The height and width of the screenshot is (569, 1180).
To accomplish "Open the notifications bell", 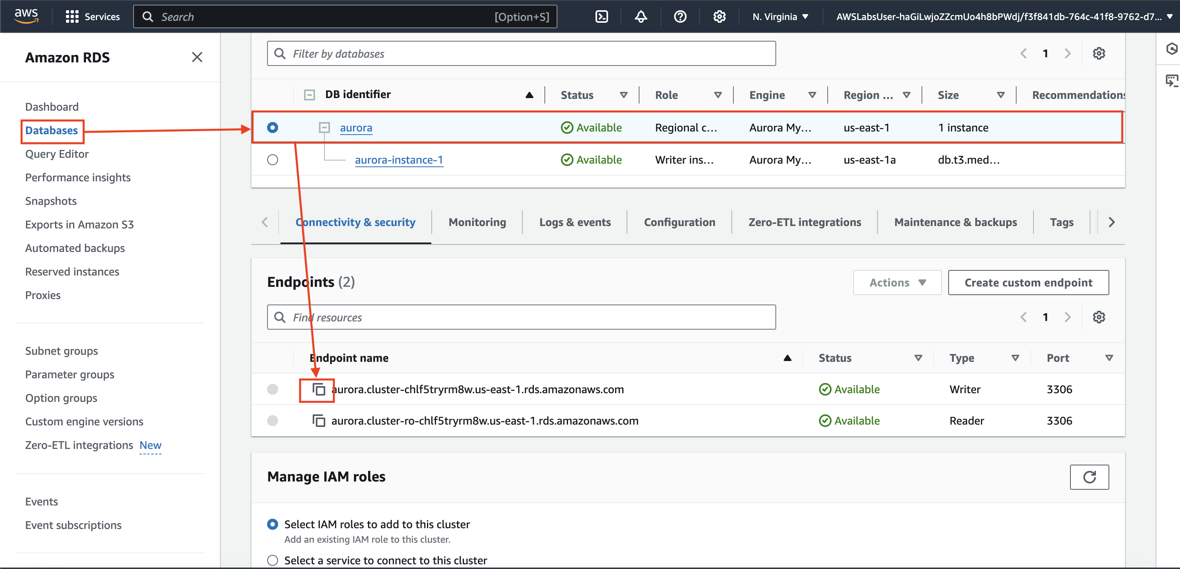I will (641, 17).
